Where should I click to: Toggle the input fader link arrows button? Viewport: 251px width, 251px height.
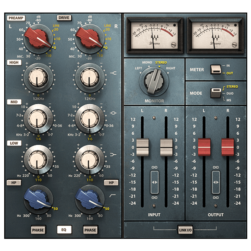point(154,182)
